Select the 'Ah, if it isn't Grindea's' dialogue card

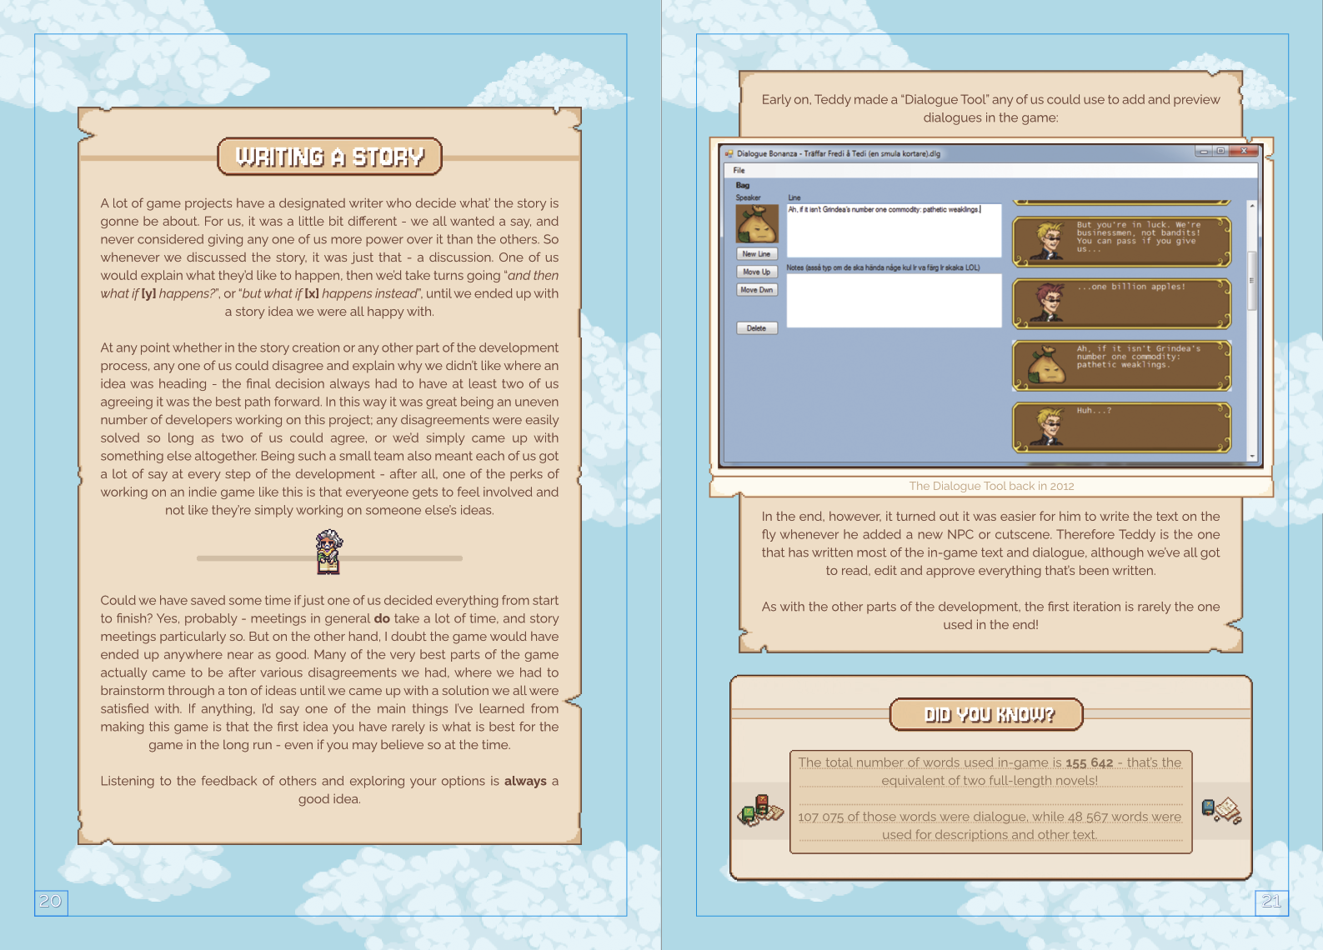point(1121,366)
